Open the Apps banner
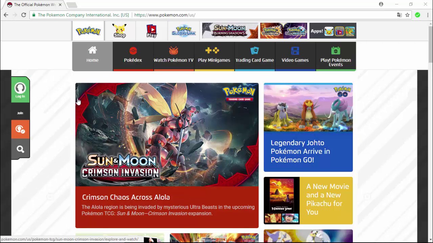 [333, 31]
